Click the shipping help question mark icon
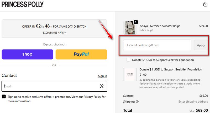The width and height of the screenshot is (210, 113). (137, 102)
